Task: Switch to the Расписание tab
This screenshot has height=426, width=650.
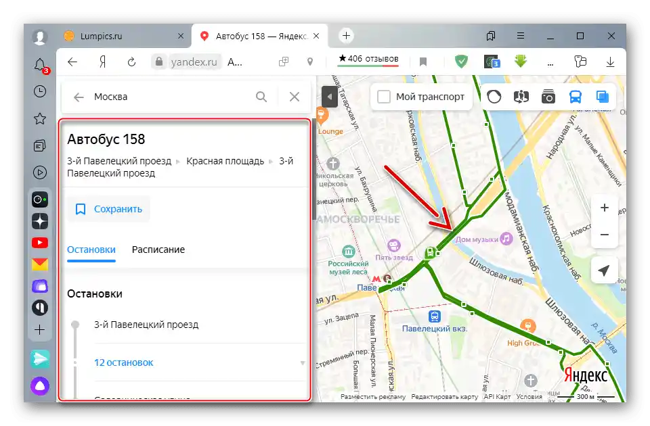Action: [158, 250]
